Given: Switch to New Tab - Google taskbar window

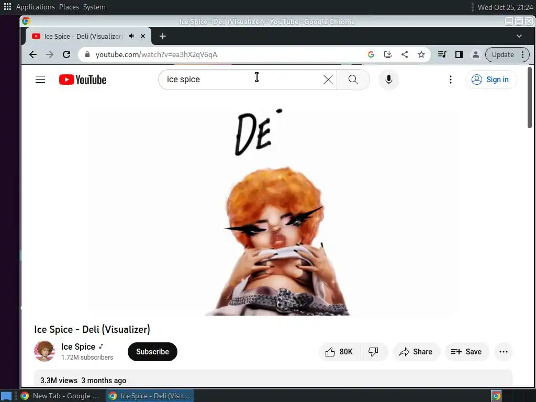Looking at the screenshot, I should 61,396.
